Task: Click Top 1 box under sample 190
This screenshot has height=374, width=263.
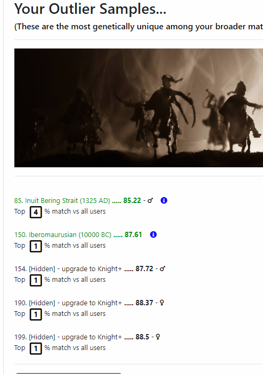Action: [36, 314]
